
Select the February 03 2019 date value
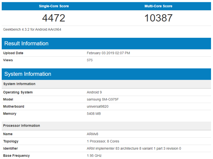(x=108, y=53)
